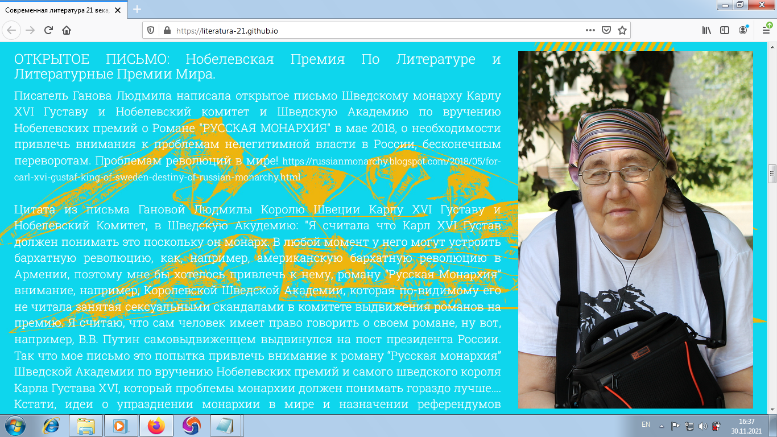Click the padlock site security icon
The image size is (777, 437).
(167, 30)
